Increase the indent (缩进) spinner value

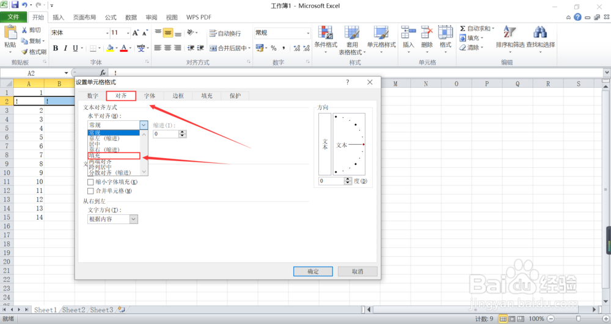182,132
